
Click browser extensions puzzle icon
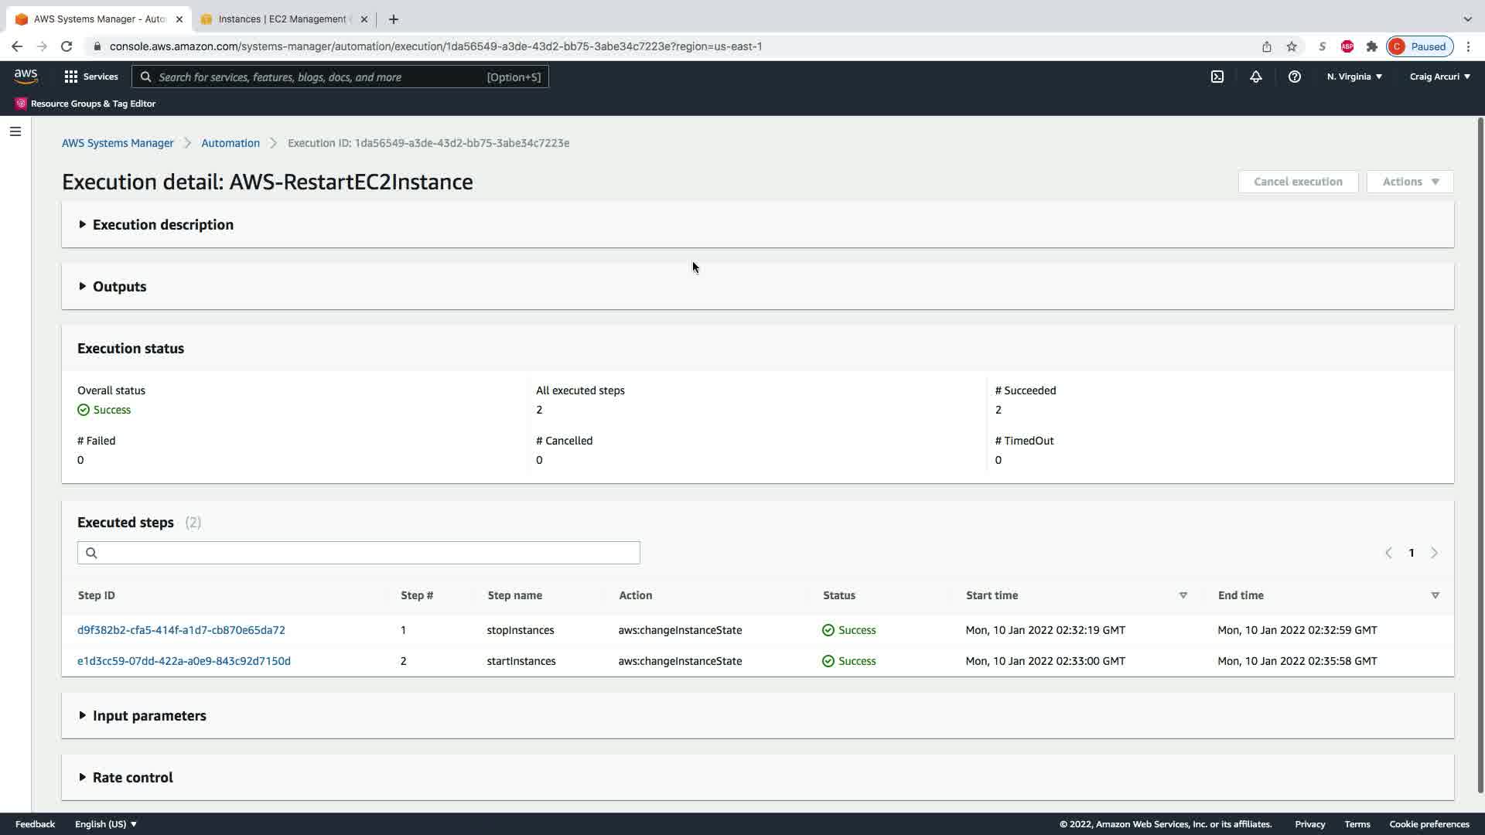click(x=1372, y=46)
